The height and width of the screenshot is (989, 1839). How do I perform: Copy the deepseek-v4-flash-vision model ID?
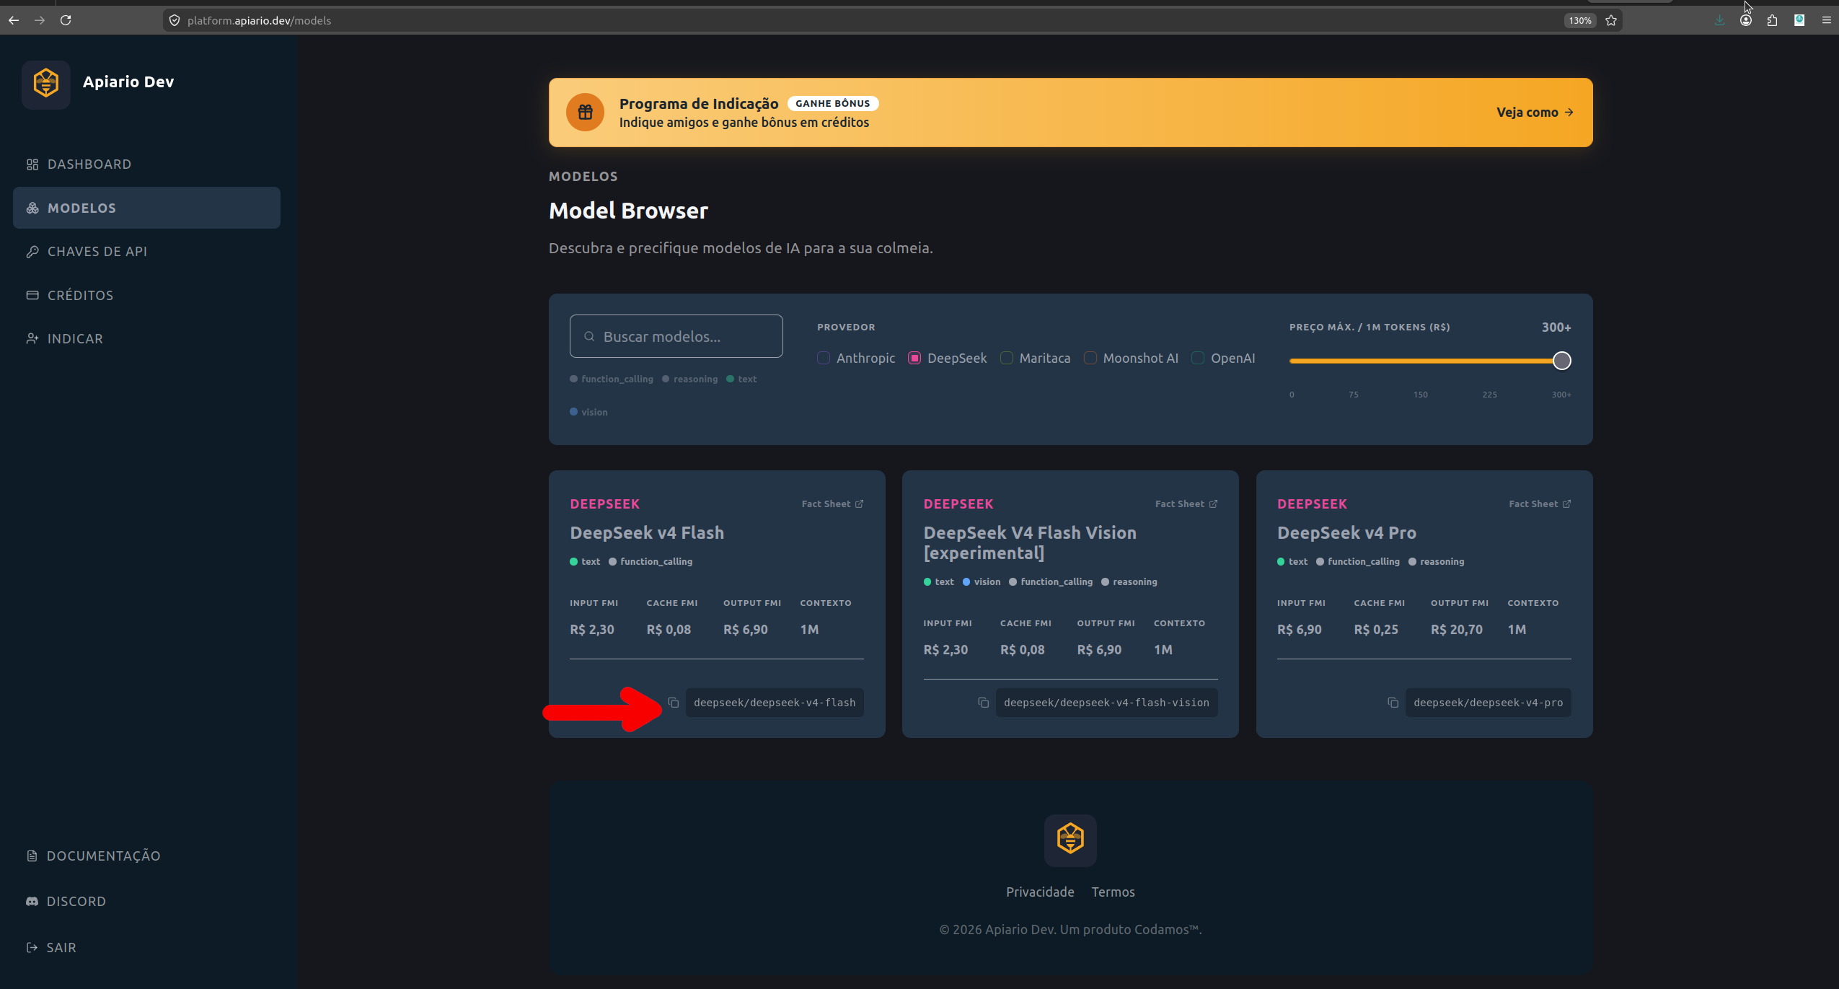point(983,703)
